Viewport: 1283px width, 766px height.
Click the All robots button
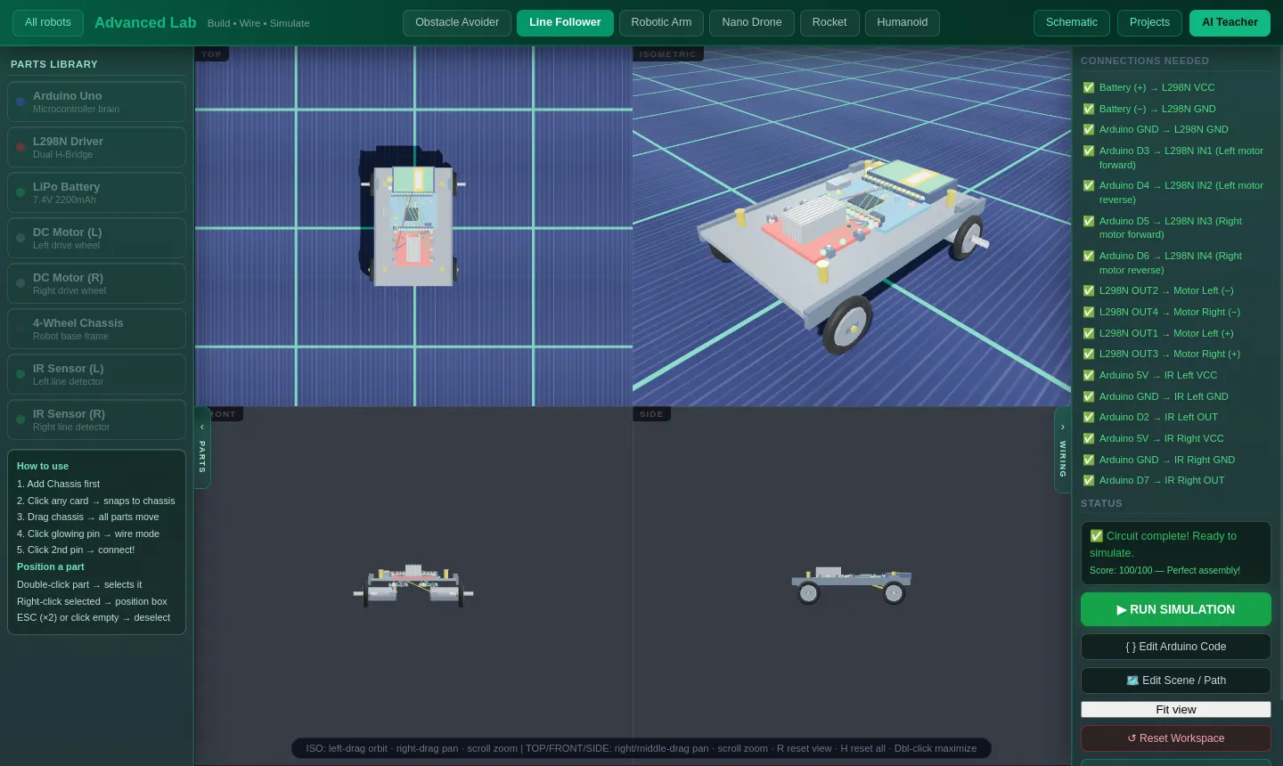click(x=48, y=22)
